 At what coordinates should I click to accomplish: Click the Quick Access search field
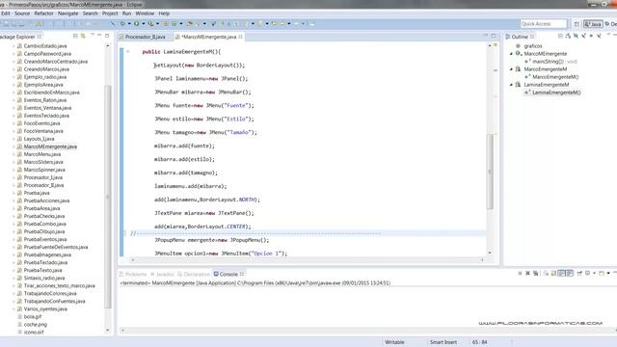click(544, 24)
